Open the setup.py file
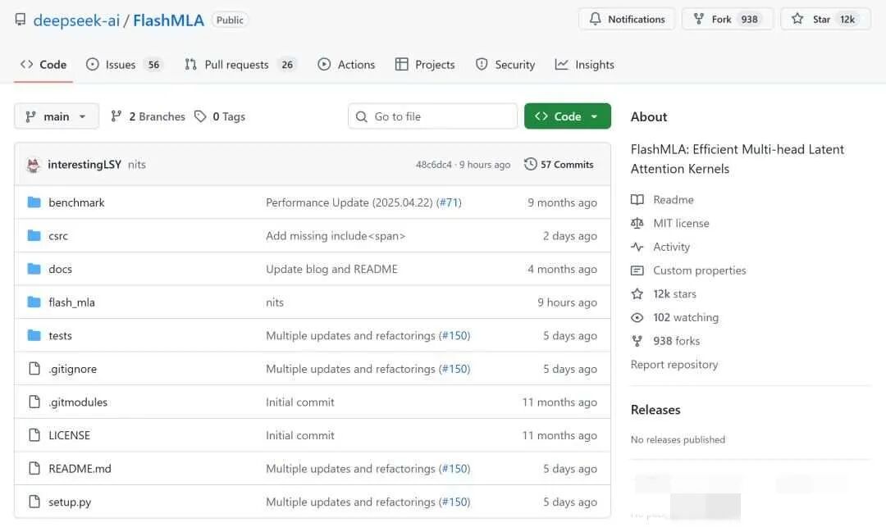 pos(70,502)
